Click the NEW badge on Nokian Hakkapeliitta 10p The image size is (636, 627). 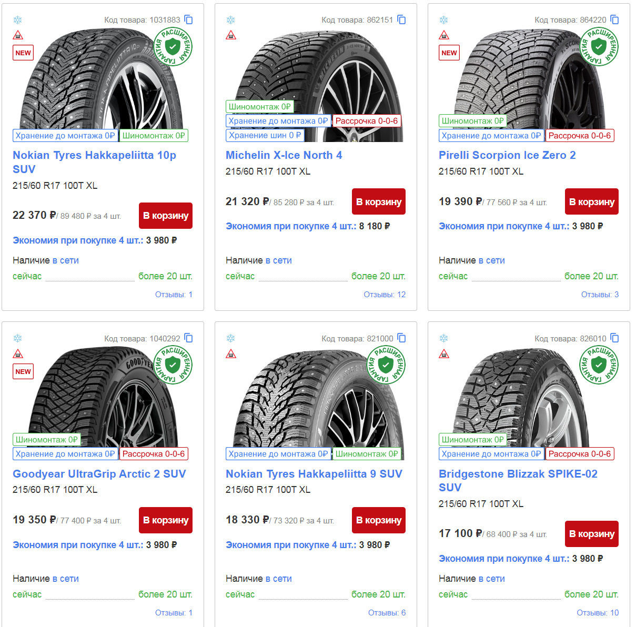23,53
